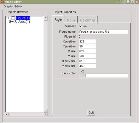The width and height of the screenshot is (139, 123).
Task: Click the Quit button
Action: 91,113
